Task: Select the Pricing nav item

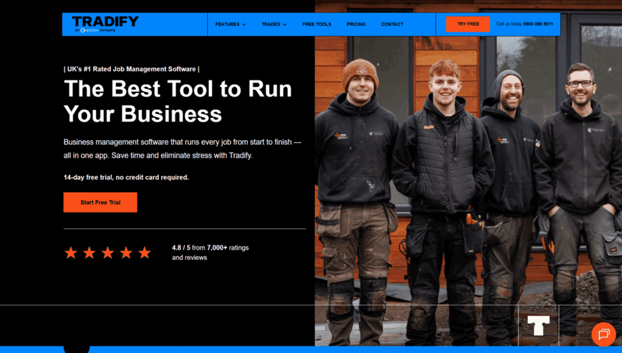Action: tap(356, 24)
